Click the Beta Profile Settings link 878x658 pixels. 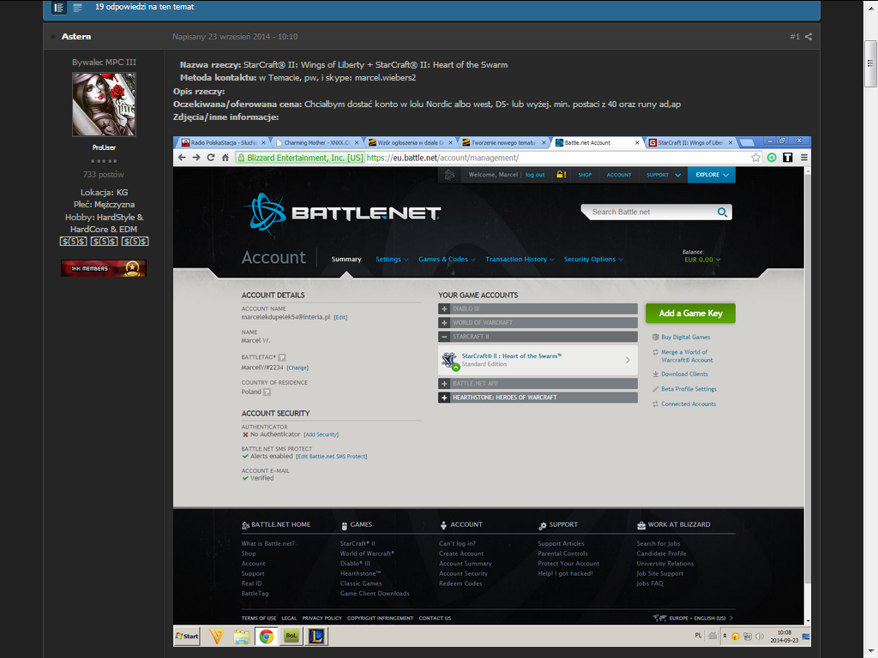(x=689, y=390)
